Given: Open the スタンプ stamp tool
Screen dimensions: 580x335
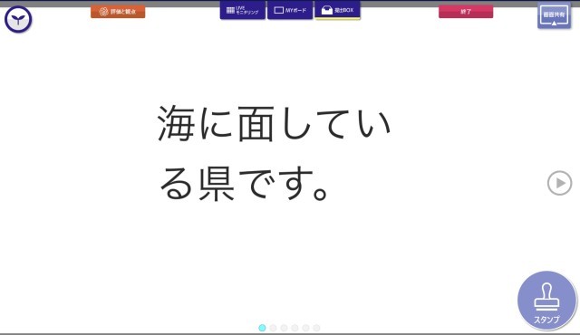Looking at the screenshot, I should click(546, 301).
